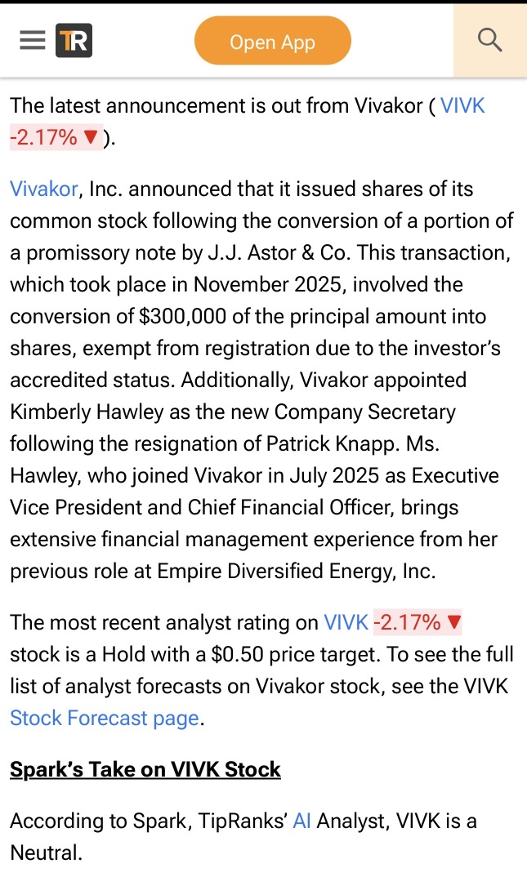Click the AI link near Spark
The width and height of the screenshot is (527, 877).
click(x=301, y=821)
